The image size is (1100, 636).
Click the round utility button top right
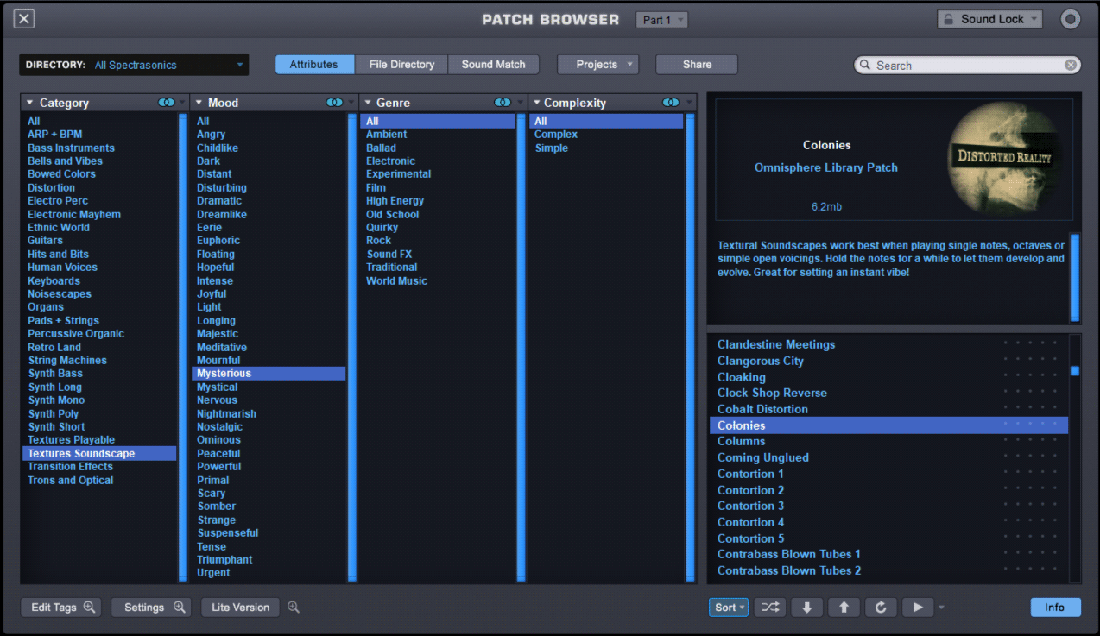click(x=1071, y=19)
